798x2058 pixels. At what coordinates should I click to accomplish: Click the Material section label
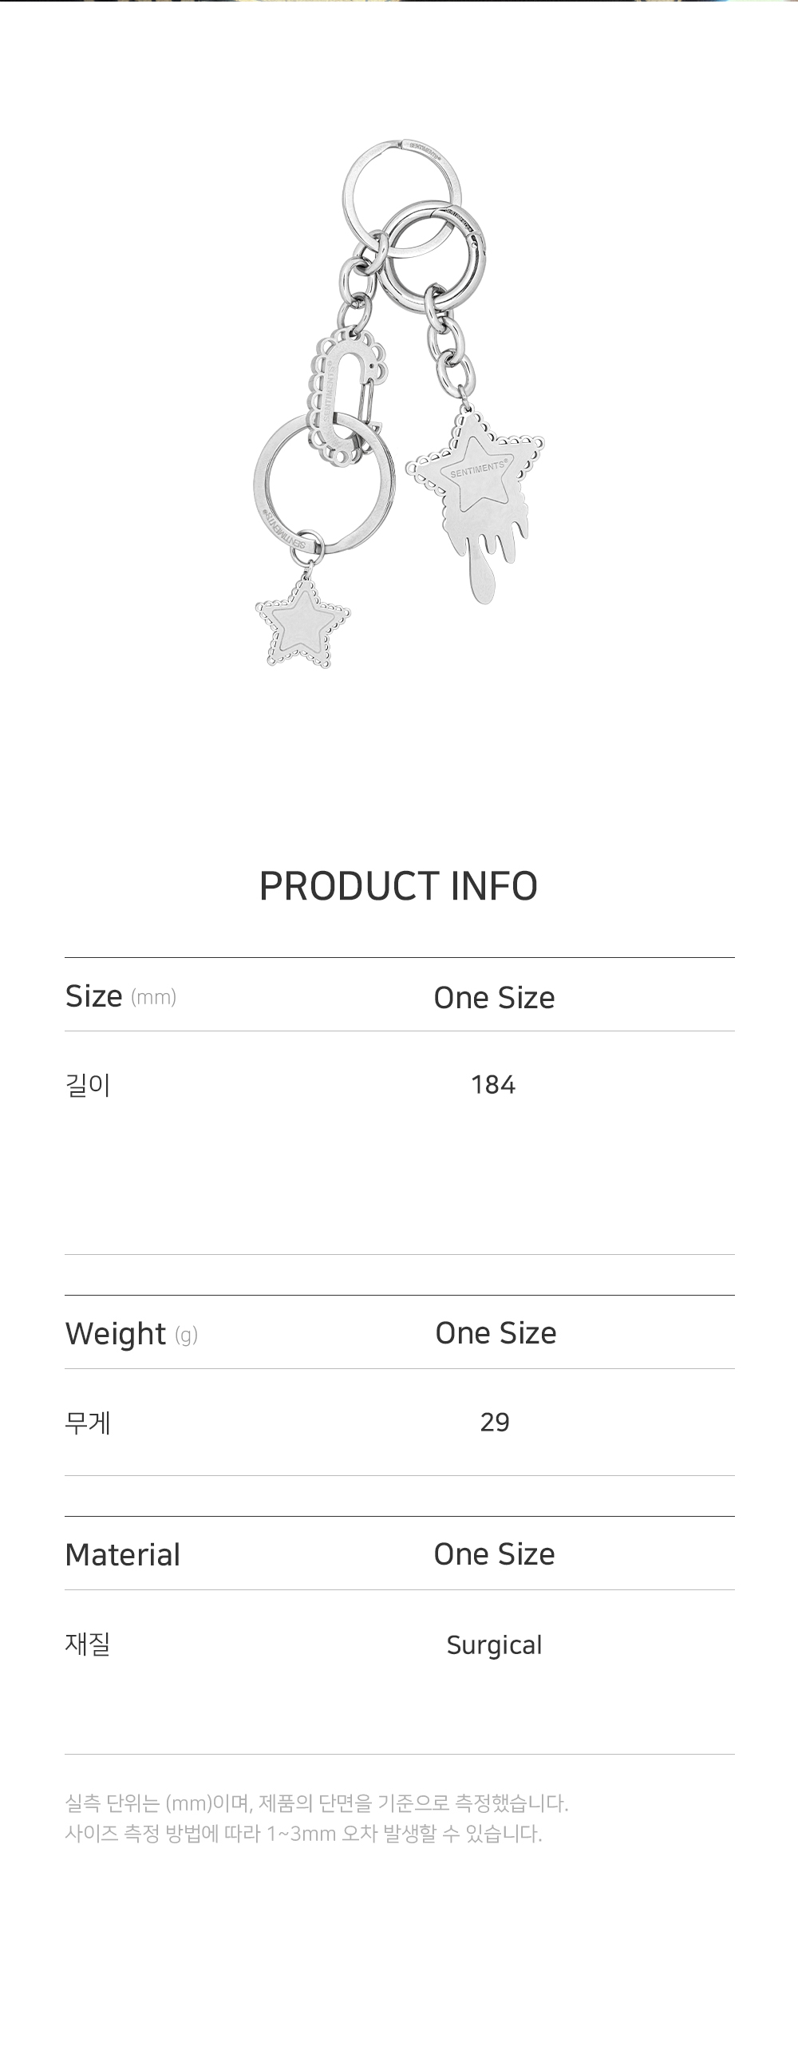(x=123, y=1555)
